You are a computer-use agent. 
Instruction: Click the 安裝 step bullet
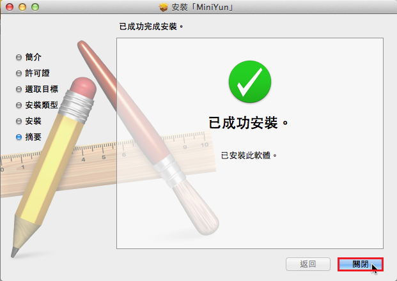pyautogui.click(x=19, y=121)
